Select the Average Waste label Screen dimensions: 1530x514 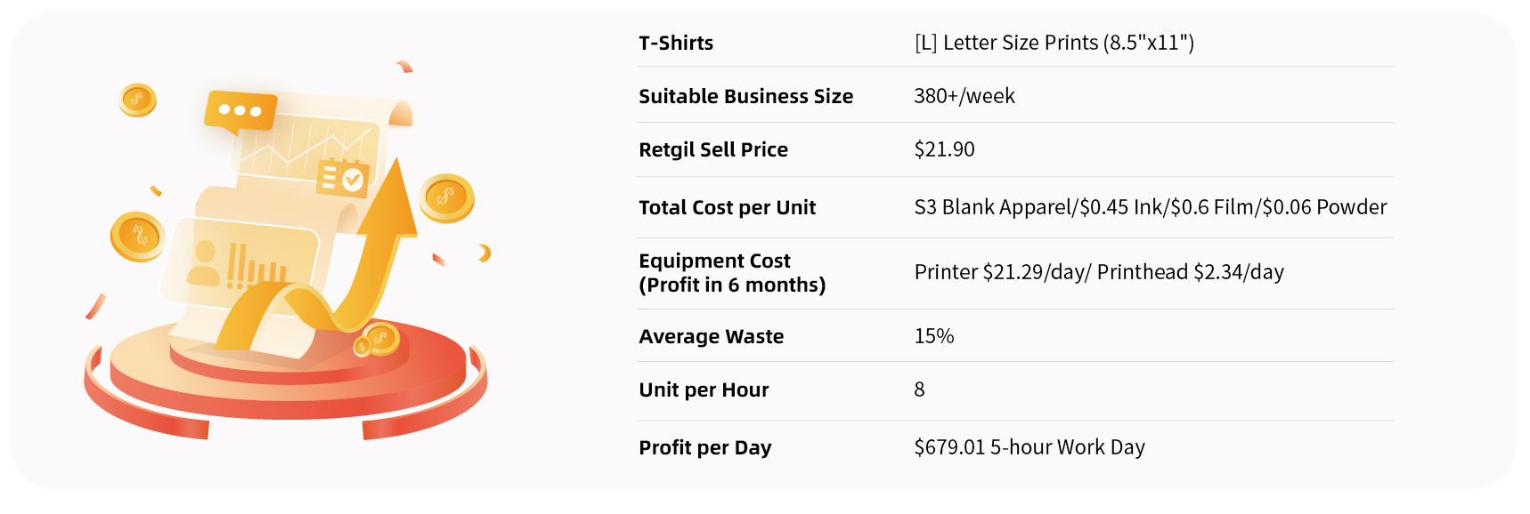tap(711, 336)
